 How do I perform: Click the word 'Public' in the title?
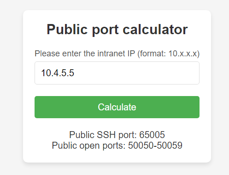pos(67,29)
